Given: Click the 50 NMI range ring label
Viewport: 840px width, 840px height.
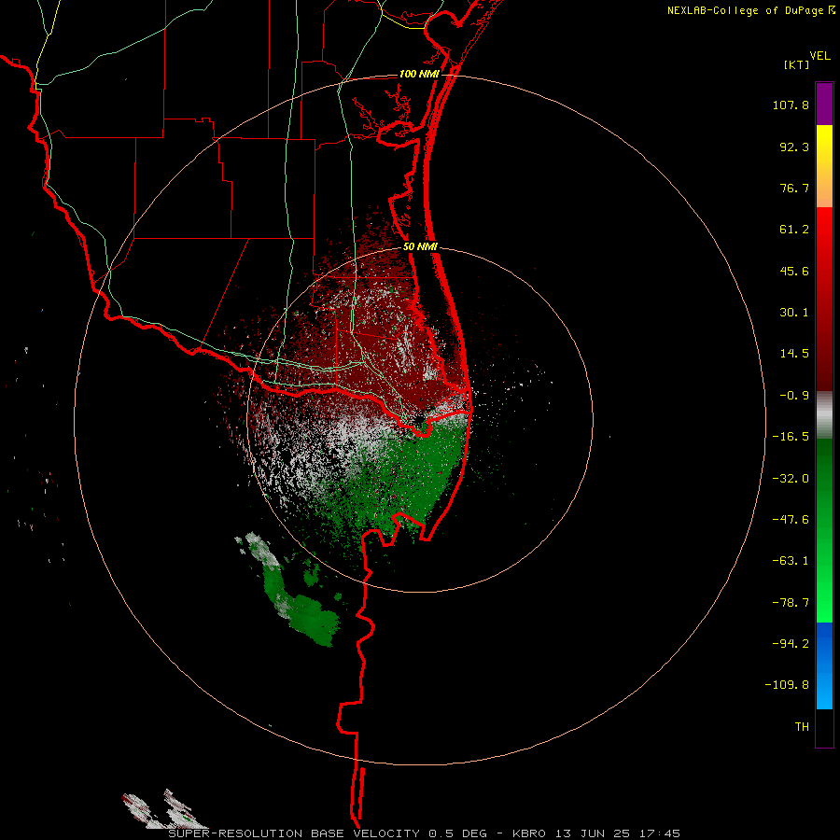Looking at the screenshot, I should 421,247.
